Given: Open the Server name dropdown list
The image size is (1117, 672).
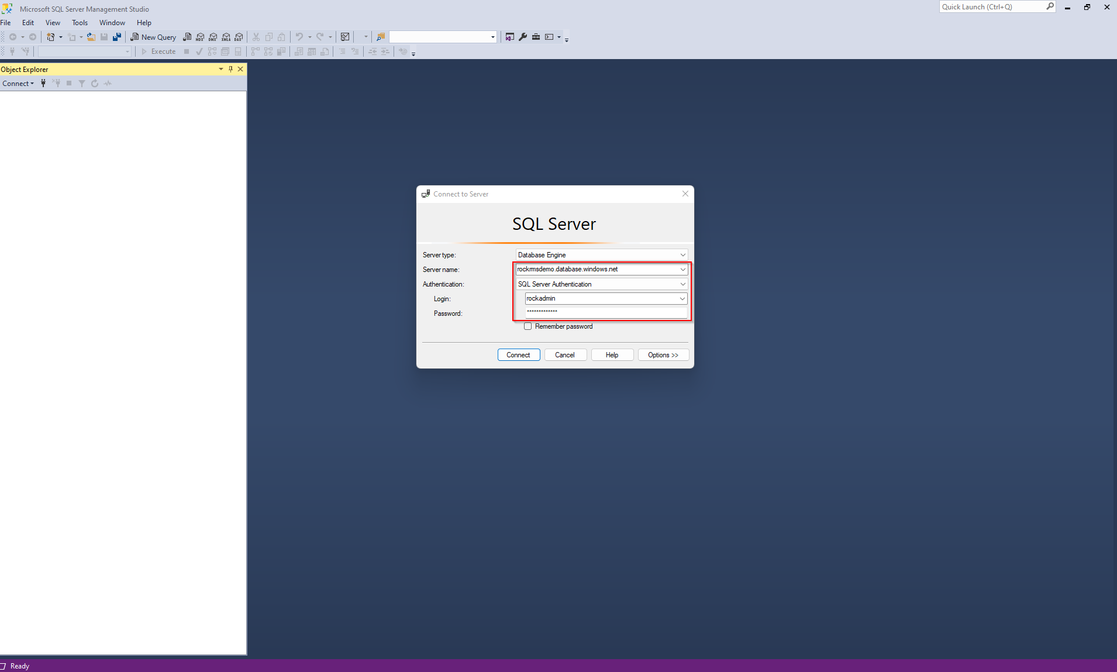Looking at the screenshot, I should pyautogui.click(x=682, y=269).
